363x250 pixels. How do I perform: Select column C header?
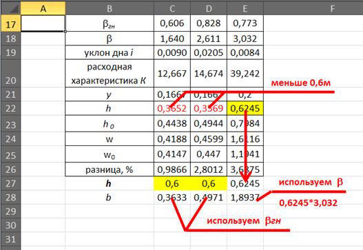172,8
